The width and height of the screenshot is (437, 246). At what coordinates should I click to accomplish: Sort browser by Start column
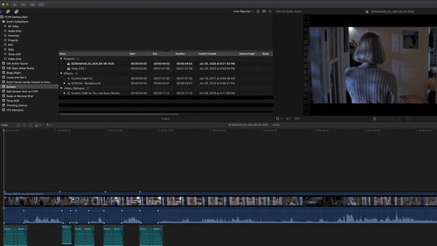pos(140,53)
